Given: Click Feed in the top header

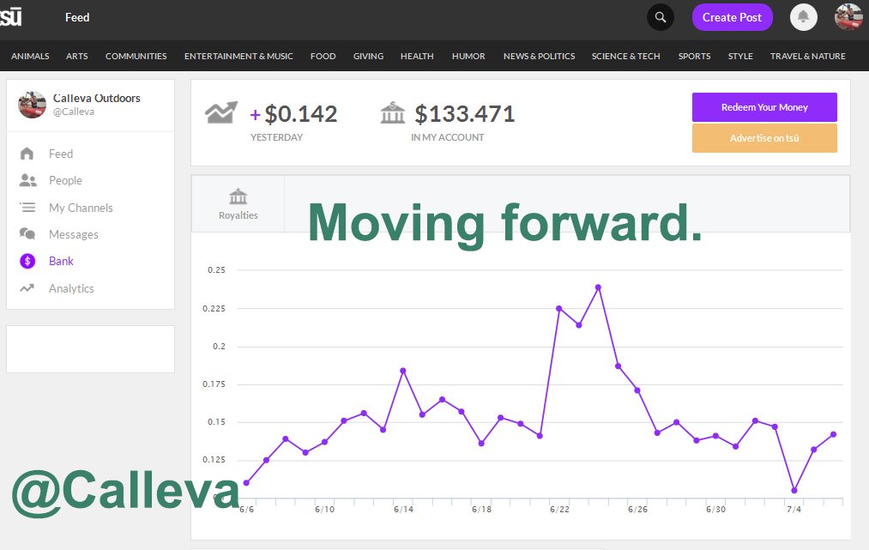Looking at the screenshot, I should coord(77,17).
